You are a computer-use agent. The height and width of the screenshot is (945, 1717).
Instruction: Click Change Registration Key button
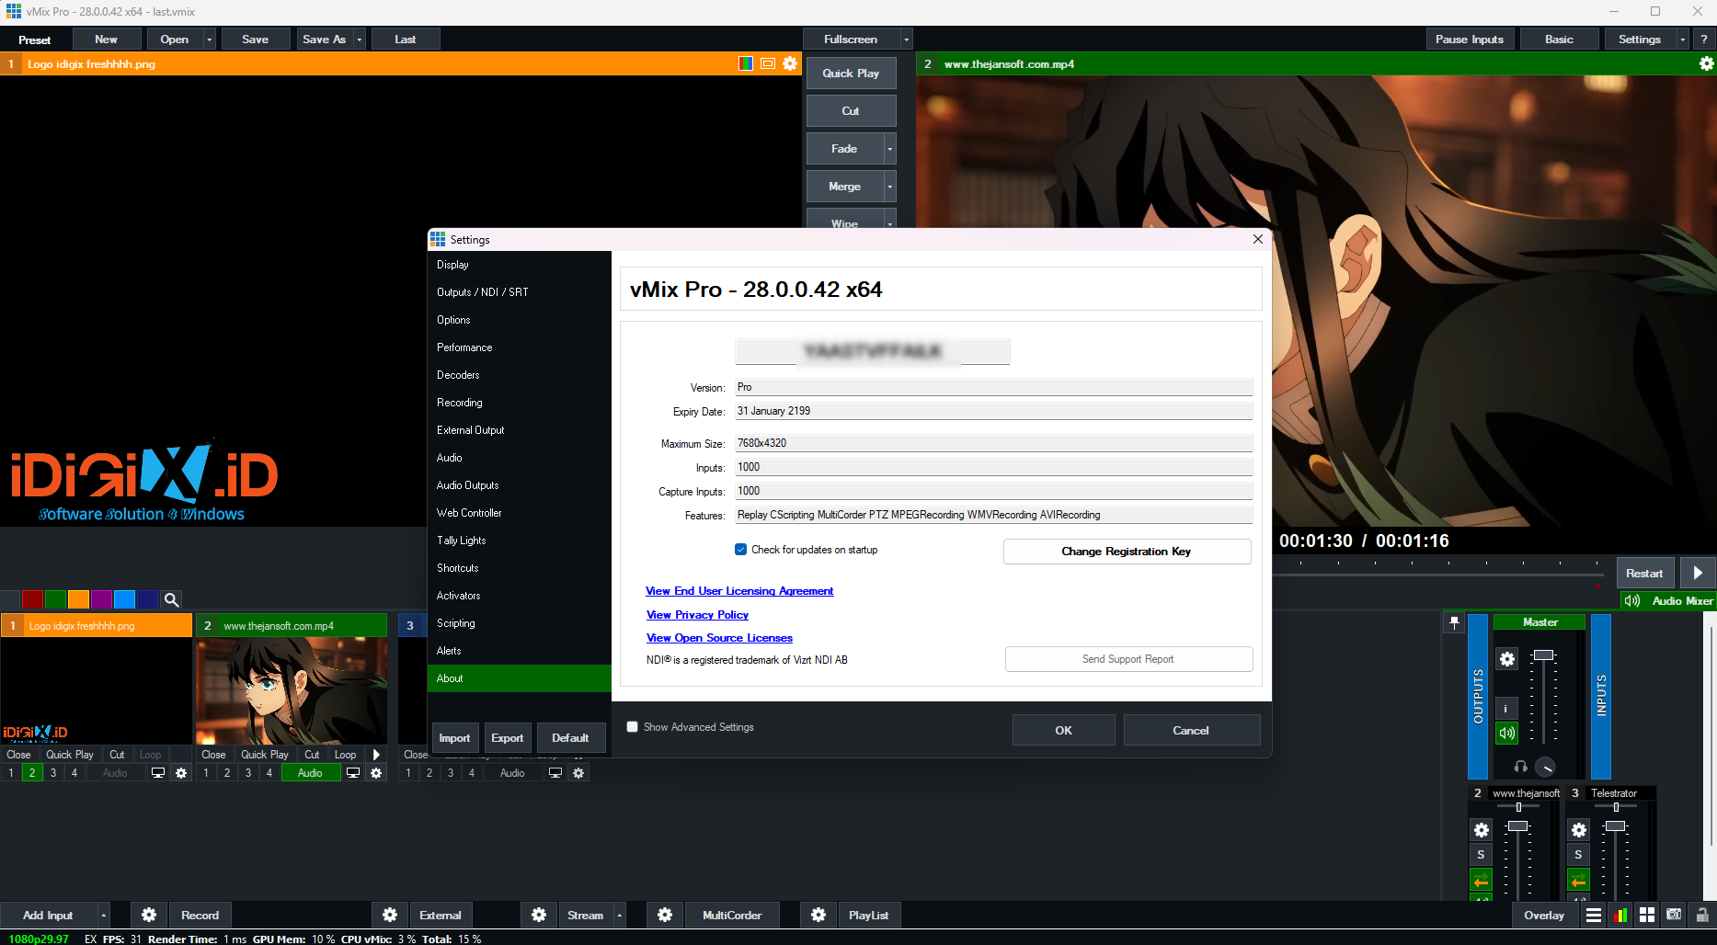[1127, 552]
